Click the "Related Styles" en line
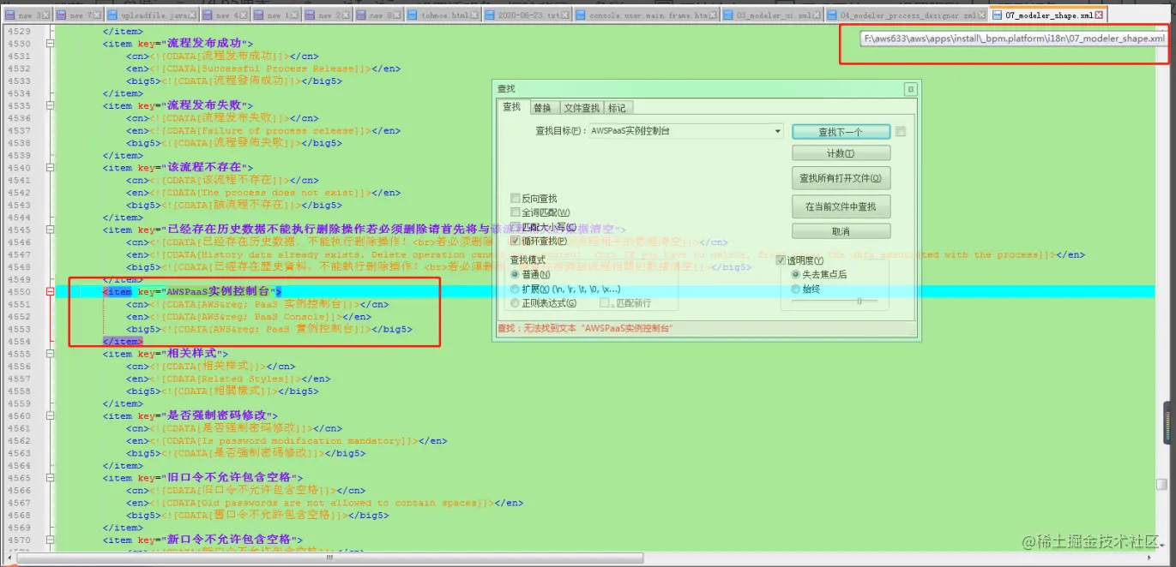This screenshot has height=567, width=1176. [x=228, y=379]
